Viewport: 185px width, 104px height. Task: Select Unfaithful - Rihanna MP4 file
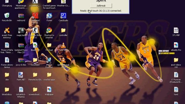pos(21,90)
